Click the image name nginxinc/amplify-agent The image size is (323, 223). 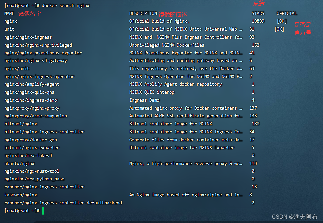[x=32, y=84]
